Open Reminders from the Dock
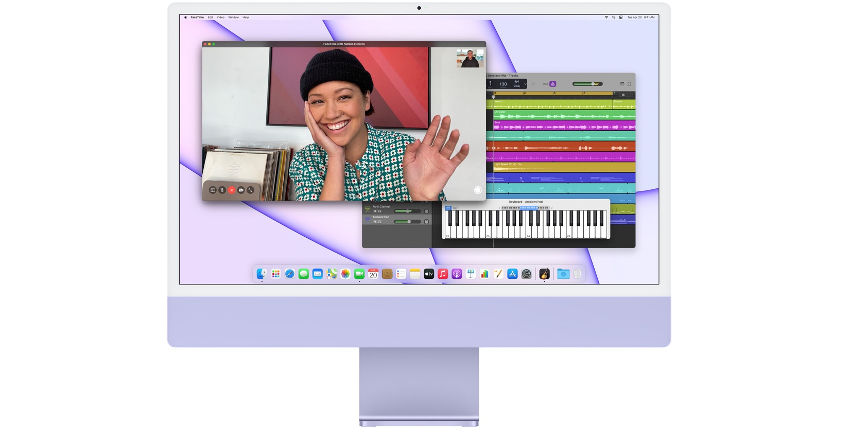This screenshot has height=427, width=867. click(401, 274)
